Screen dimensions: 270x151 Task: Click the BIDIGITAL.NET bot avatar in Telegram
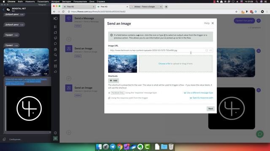pyautogui.click(x=8, y=10)
